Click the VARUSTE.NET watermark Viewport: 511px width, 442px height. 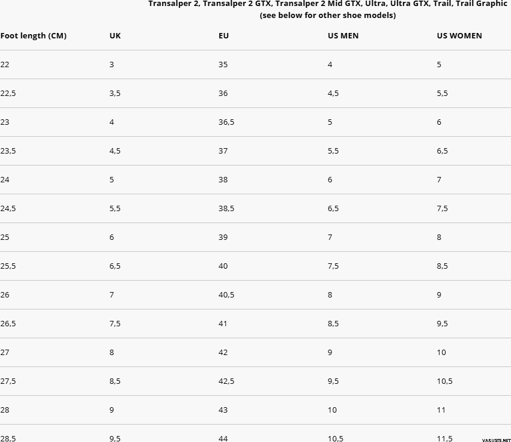[x=497, y=440]
